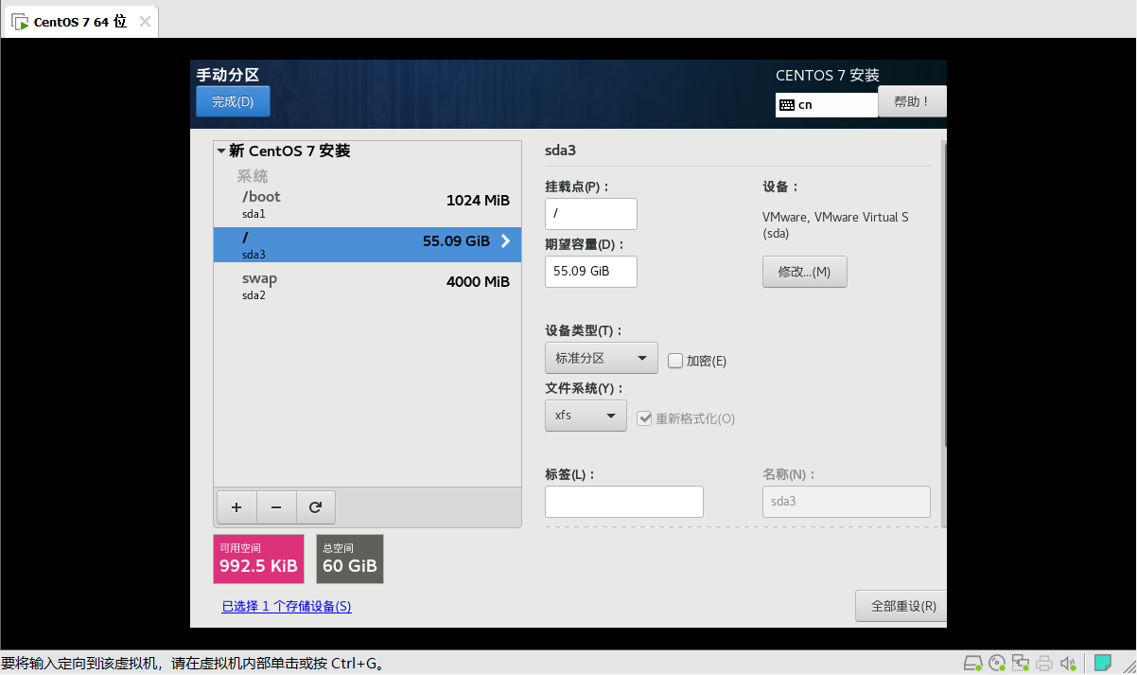Click the sound card status icon
1137x675 pixels.
coord(1069,663)
